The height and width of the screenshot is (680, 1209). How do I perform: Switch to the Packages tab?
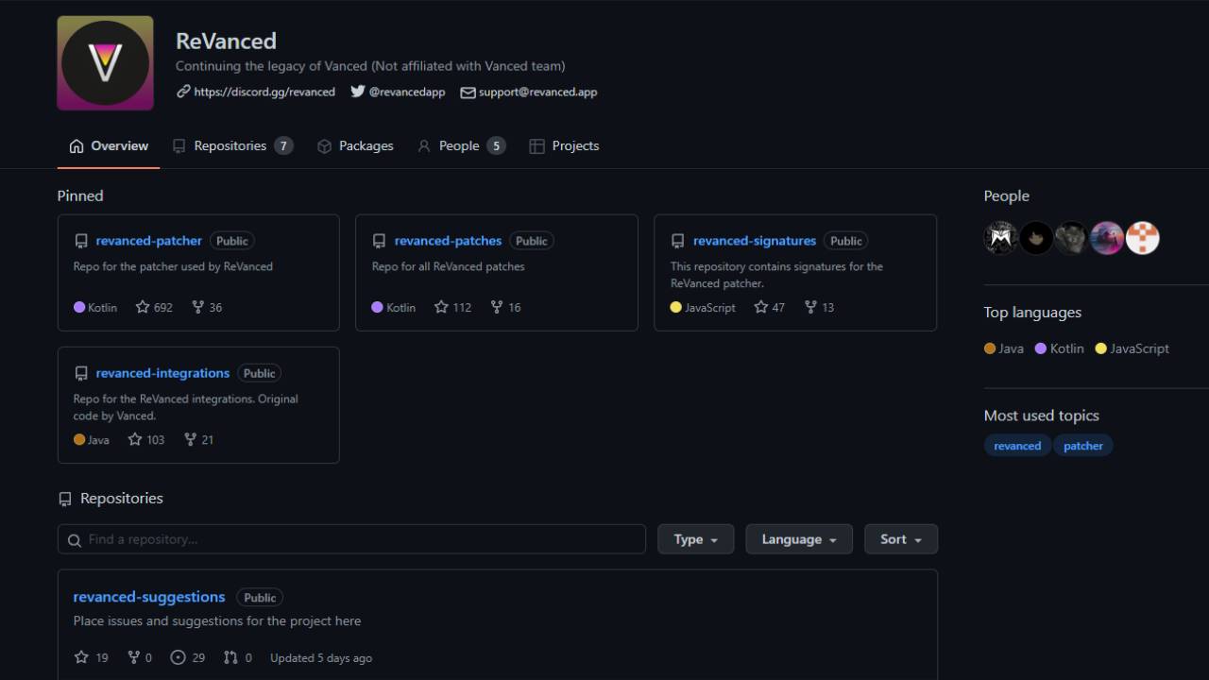[x=355, y=145]
